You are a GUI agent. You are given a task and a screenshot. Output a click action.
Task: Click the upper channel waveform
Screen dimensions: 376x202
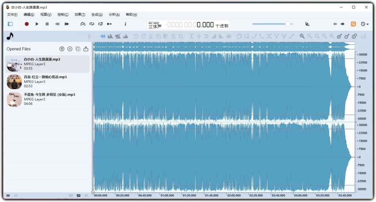224,87
